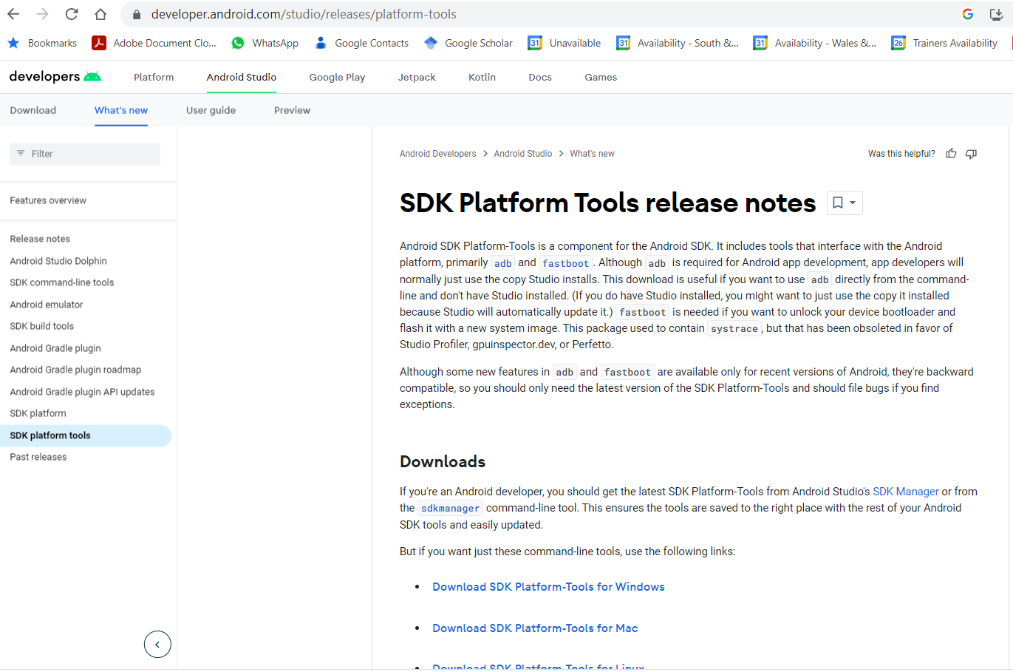
Task: Open browser home page icon
Action: [100, 14]
